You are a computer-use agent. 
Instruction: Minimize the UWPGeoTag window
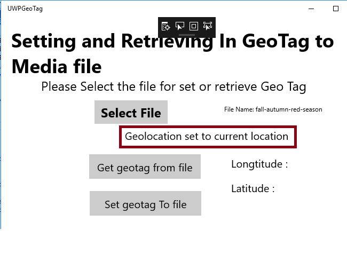[311, 9]
